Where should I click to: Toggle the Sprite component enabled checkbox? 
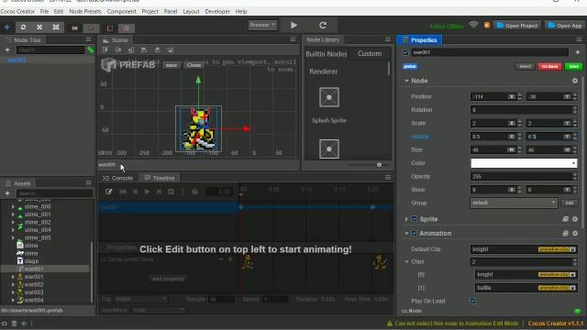pyautogui.click(x=414, y=219)
